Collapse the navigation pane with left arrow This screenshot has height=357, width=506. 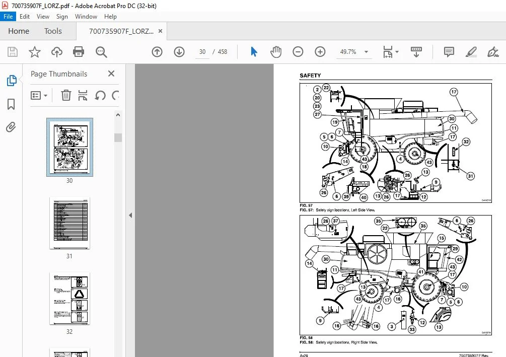coord(130,216)
